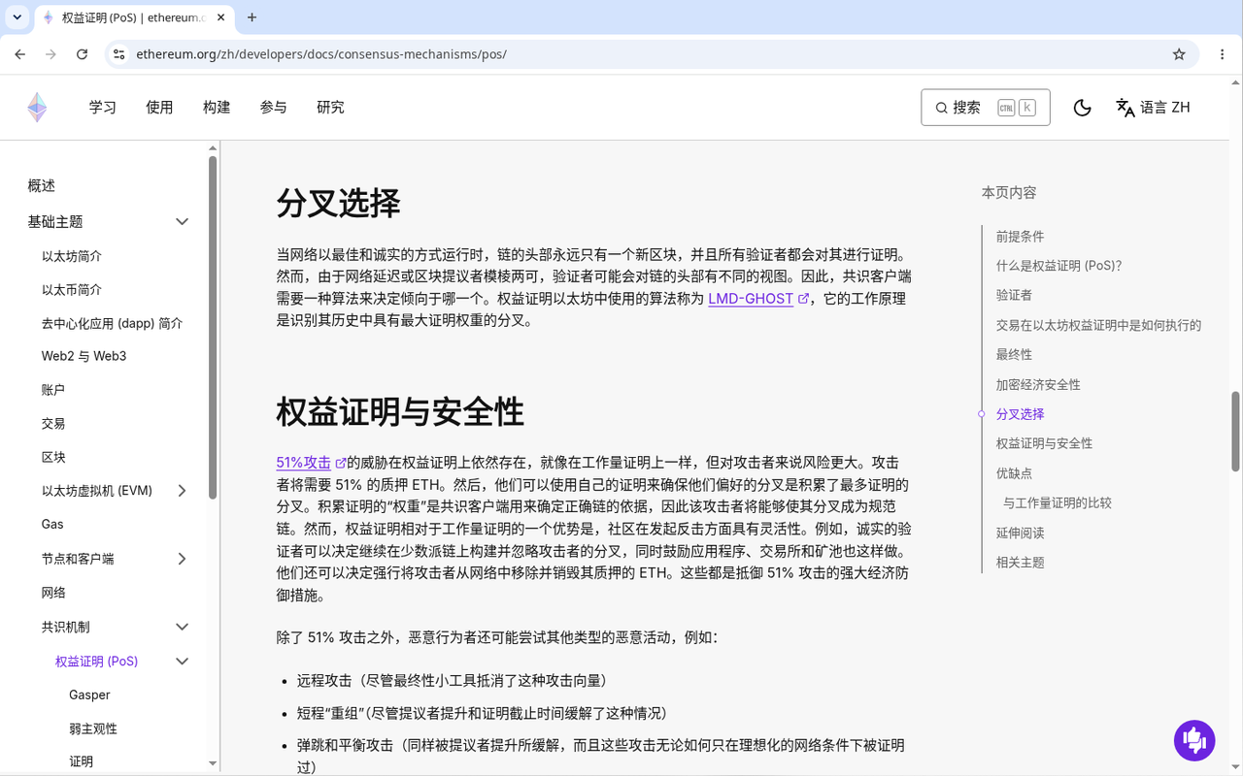Jump to 与工作量证明的比较 in page contents

[1058, 503]
